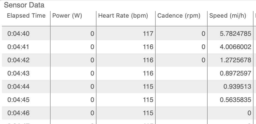Select the Speed (mi/h) column header

(230, 16)
